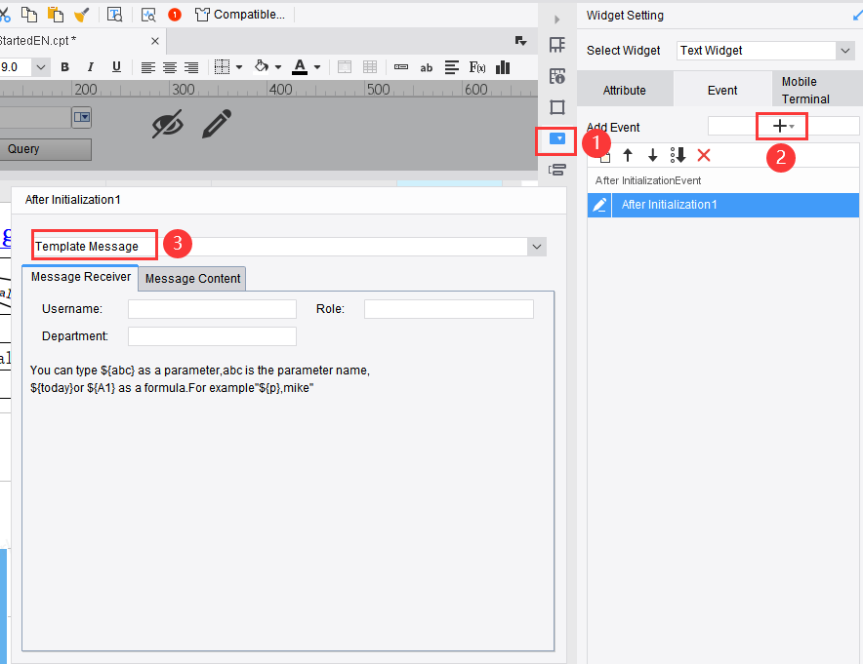Click the Role input field
Screen dimensions: 863x664
tap(448, 309)
